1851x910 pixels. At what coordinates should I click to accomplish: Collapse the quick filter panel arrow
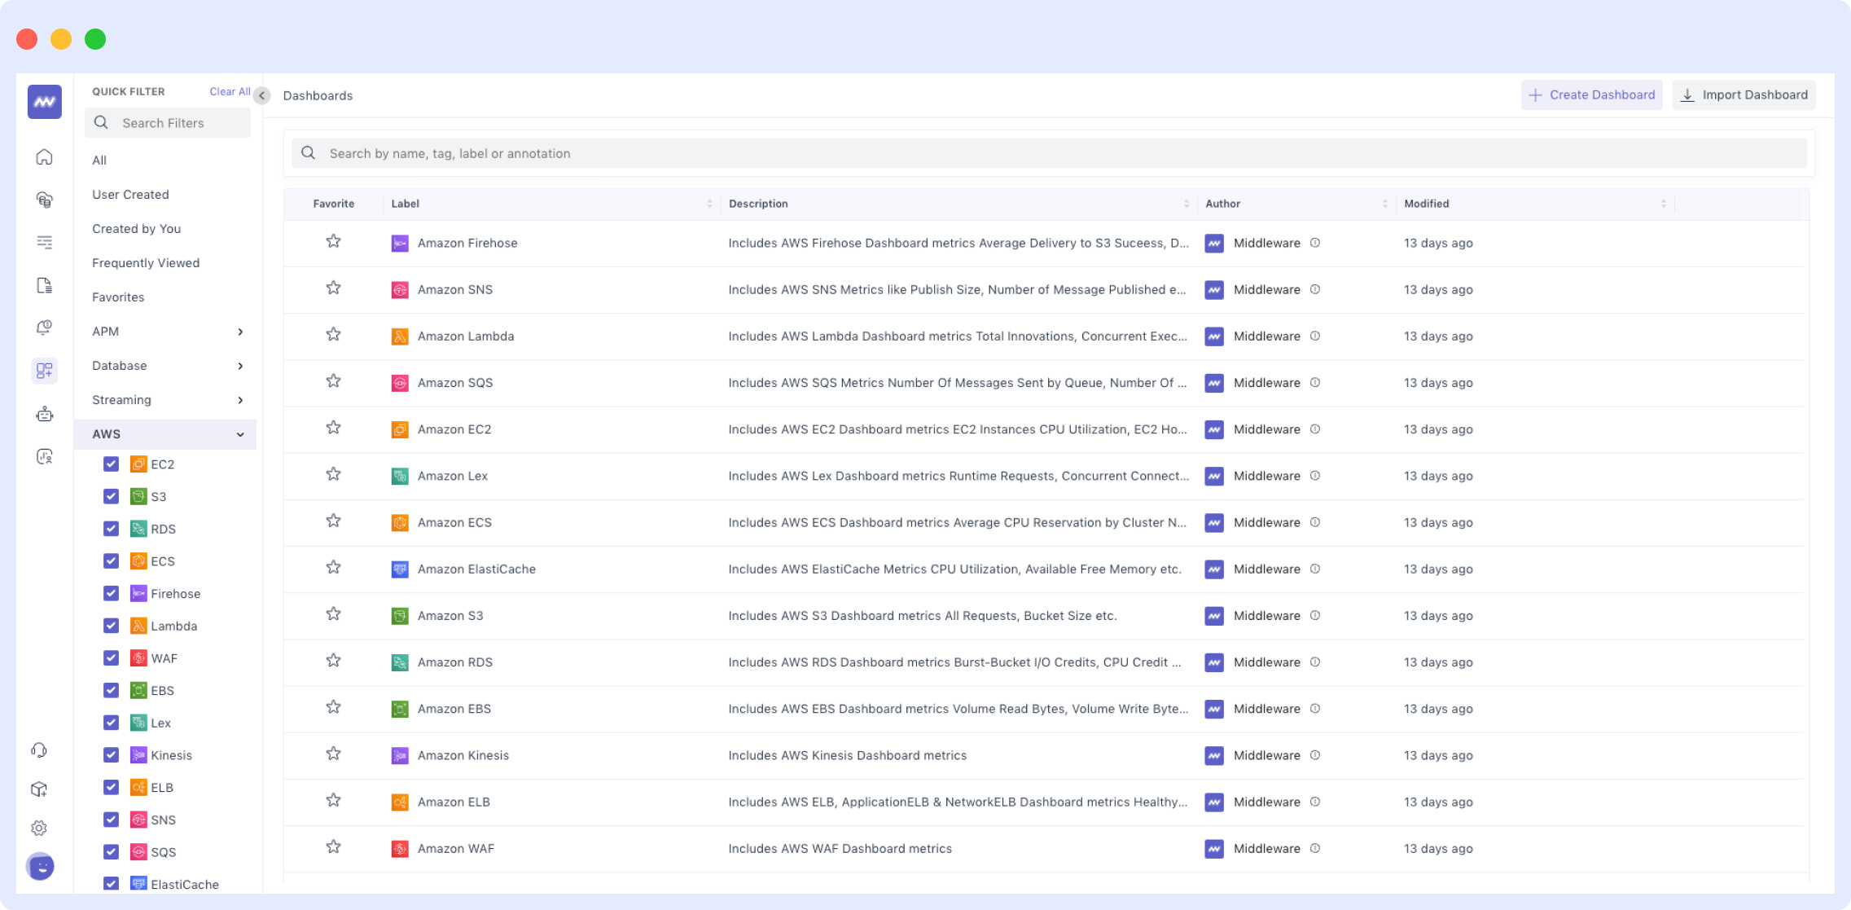pyautogui.click(x=262, y=95)
